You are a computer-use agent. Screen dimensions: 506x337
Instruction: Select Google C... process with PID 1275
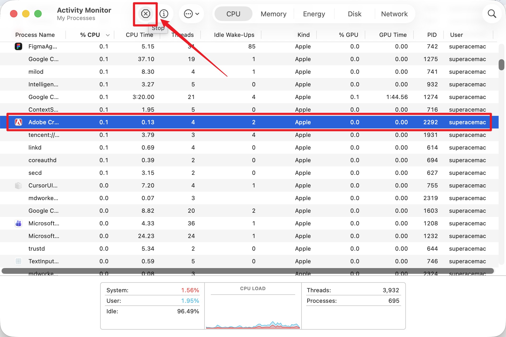tap(249, 59)
